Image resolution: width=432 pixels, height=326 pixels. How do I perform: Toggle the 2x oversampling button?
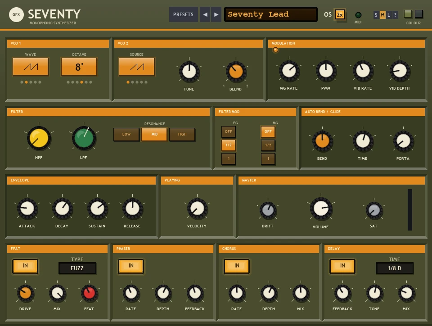click(x=340, y=14)
